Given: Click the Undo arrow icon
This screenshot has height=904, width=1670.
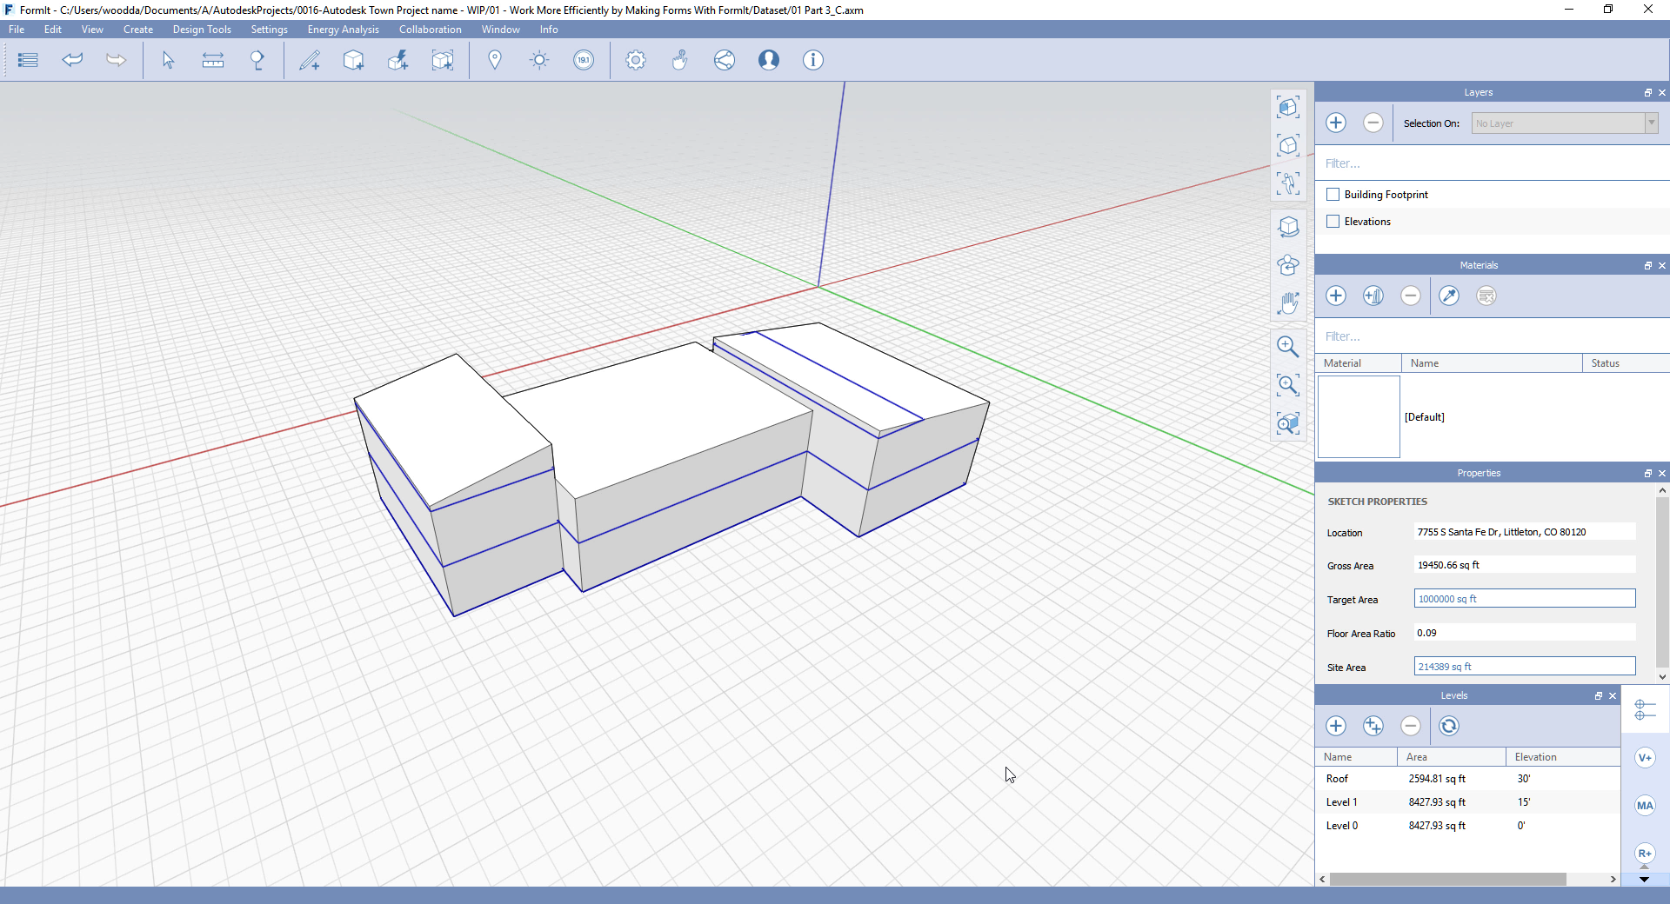Looking at the screenshot, I should point(72,60).
